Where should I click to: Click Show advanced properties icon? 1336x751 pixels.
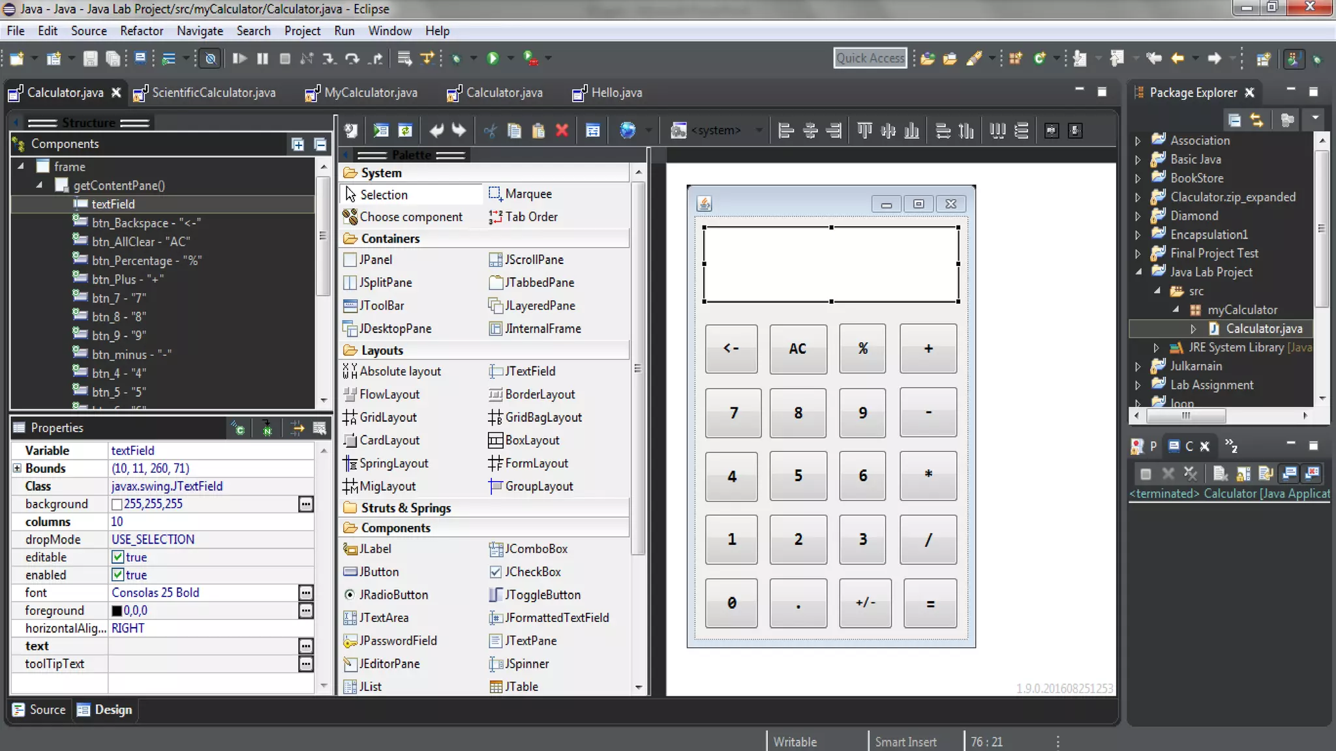click(x=320, y=428)
